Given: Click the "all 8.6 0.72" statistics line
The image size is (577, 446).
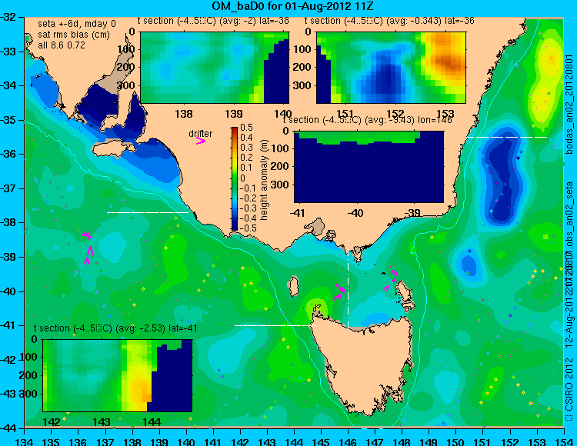Looking at the screenshot, I should coord(62,45).
